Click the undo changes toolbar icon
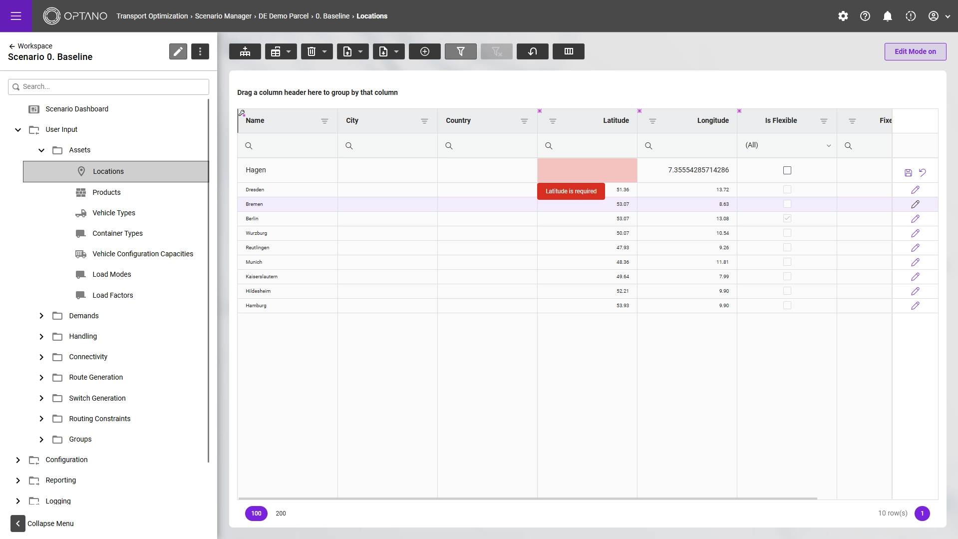Screen dimensions: 958x539 (532, 51)
